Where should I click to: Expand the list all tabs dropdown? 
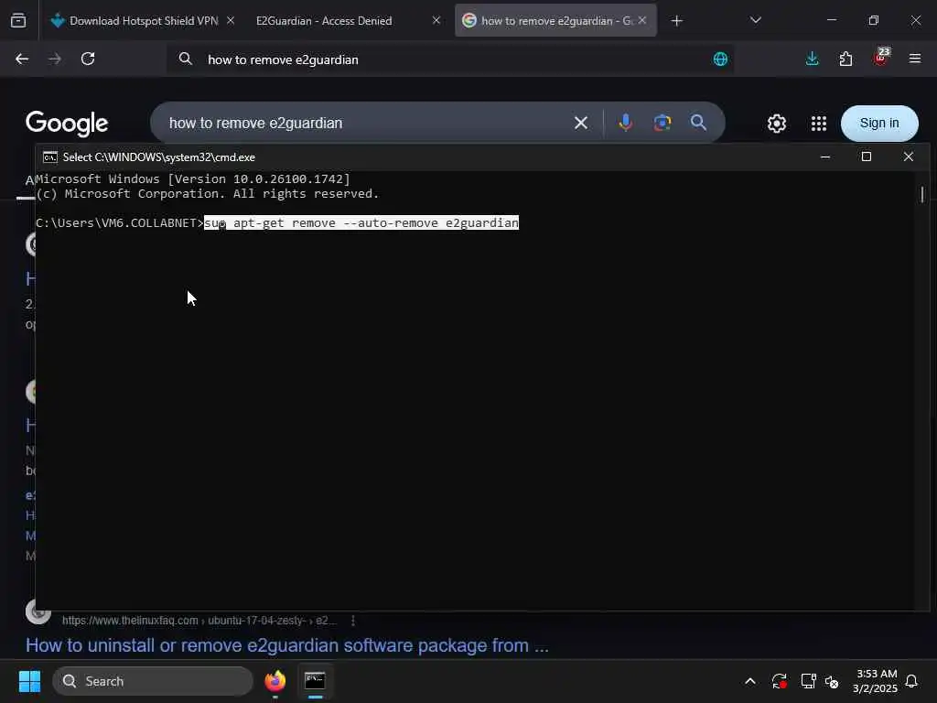(x=755, y=20)
